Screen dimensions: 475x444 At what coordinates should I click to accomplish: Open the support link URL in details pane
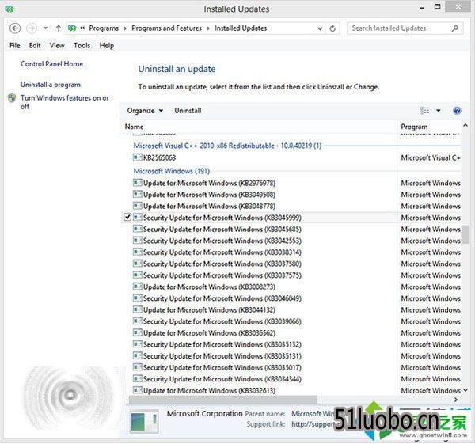313,424
